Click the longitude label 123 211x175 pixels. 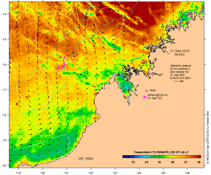115,173
